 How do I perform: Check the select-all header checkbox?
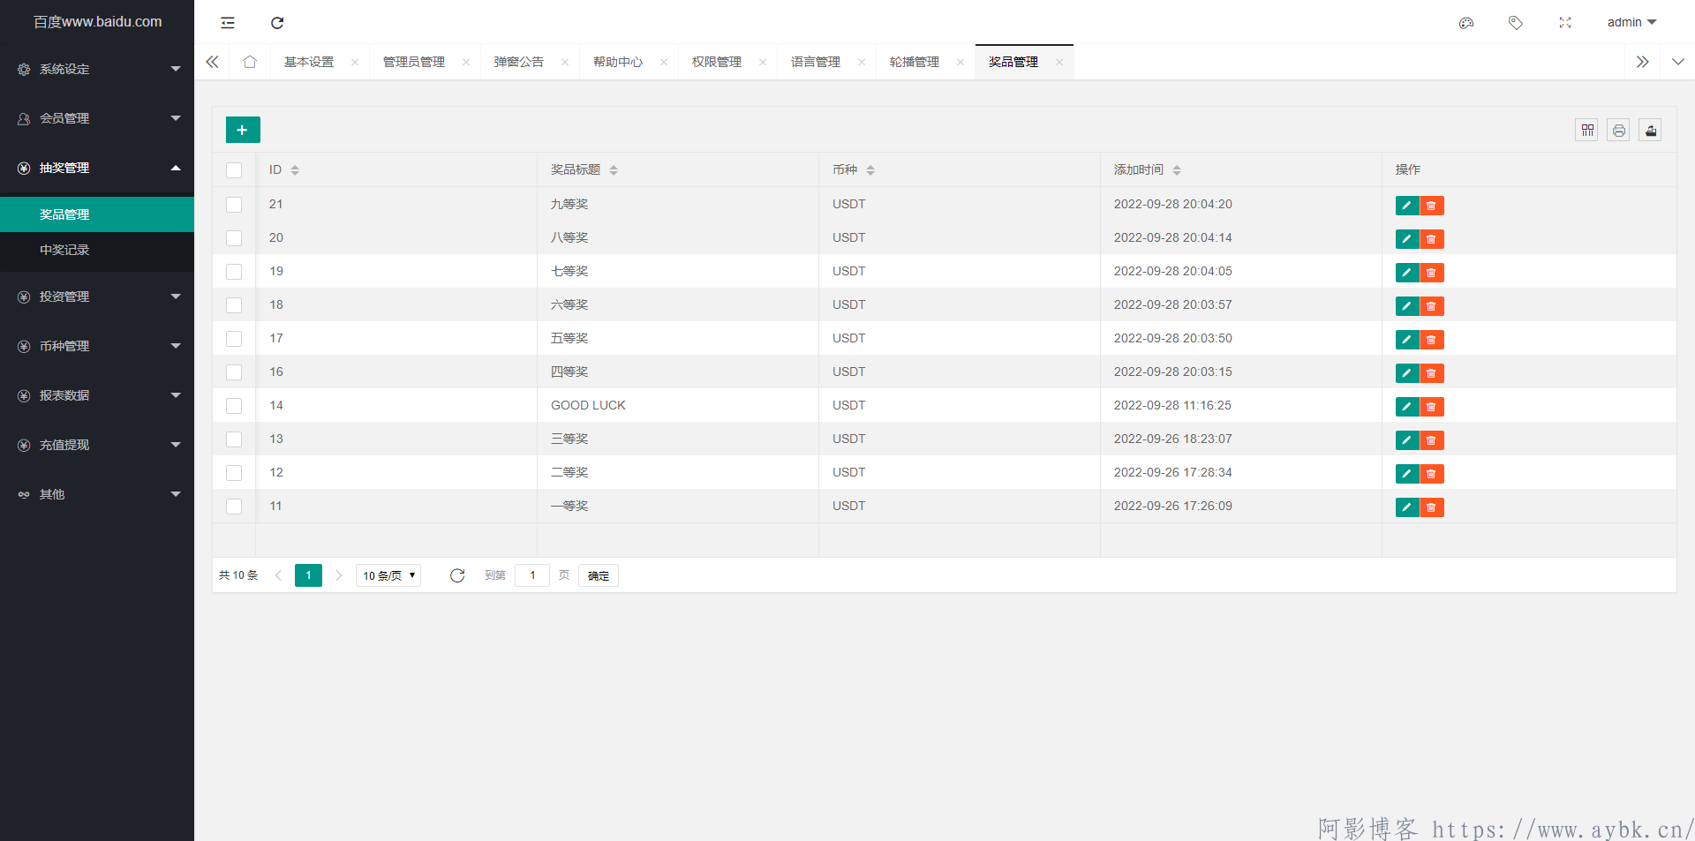[x=234, y=170]
